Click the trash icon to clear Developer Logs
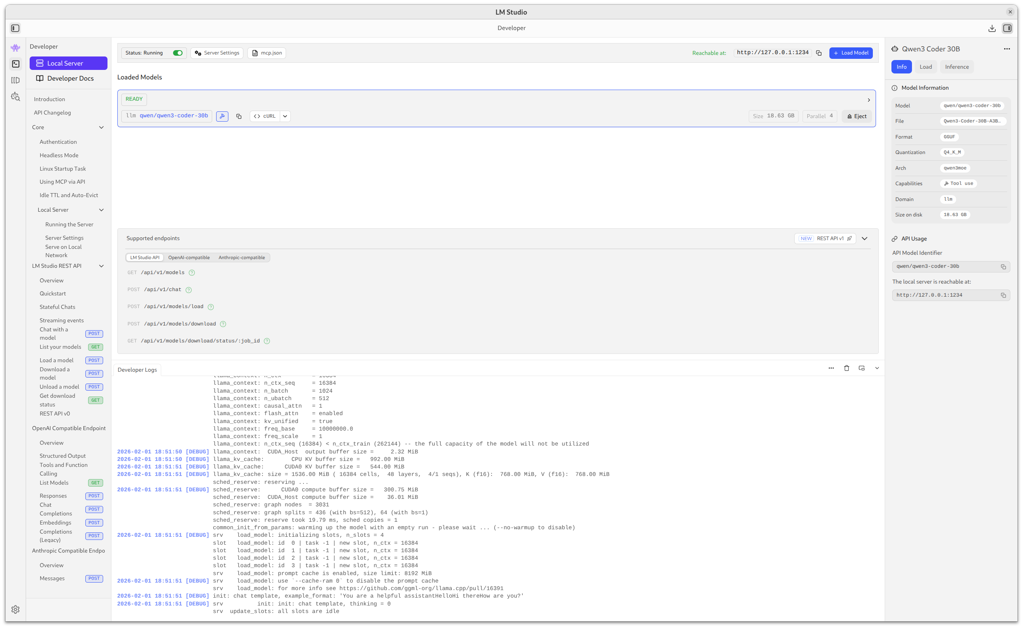Screen dimensions: 1023x628 point(846,368)
